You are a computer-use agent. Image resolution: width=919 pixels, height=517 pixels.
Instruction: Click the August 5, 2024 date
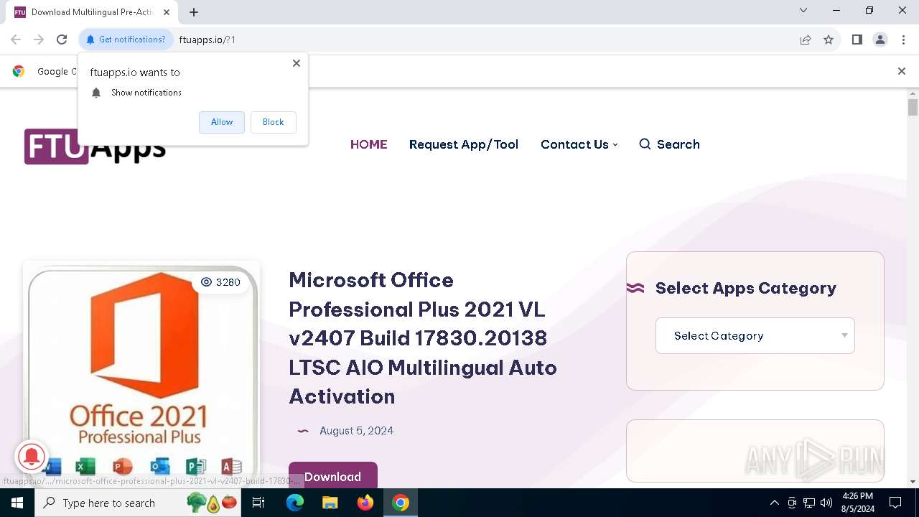pyautogui.click(x=356, y=431)
